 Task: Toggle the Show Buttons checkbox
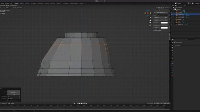pyautogui.click(x=154, y=30)
